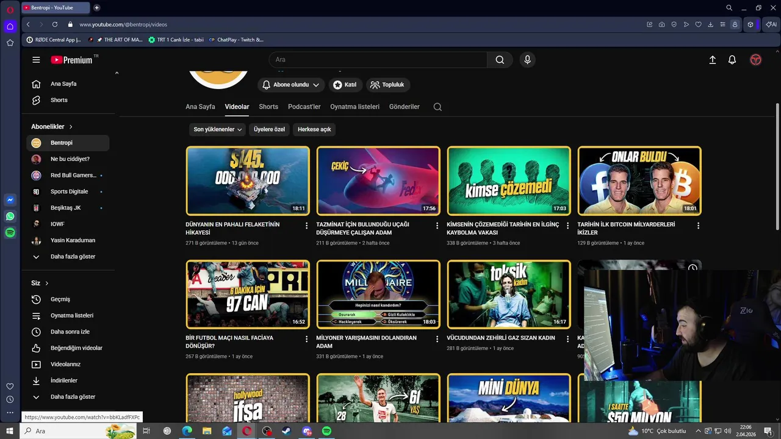The image size is (781, 439).
Task: Expand Daha fazla göster under Siz
Action: 67,397
